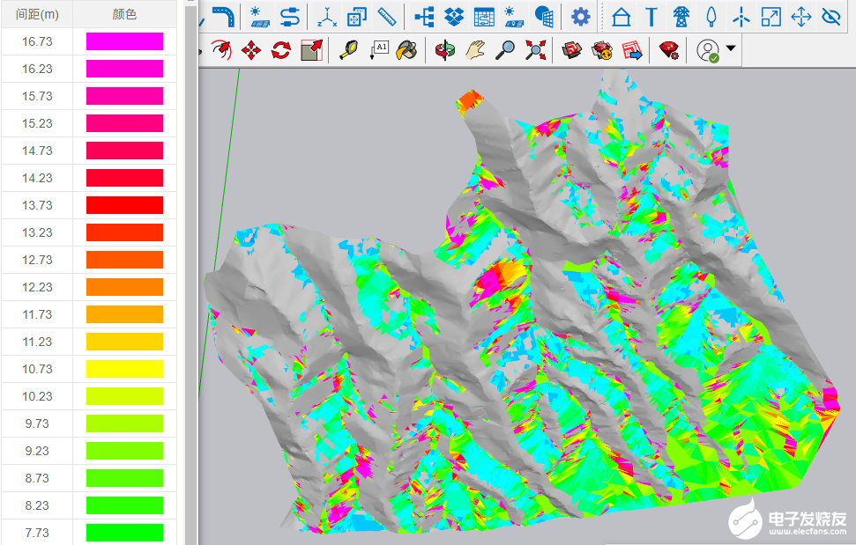This screenshot has width=856, height=545.
Task: Activate the orbit tool
Action: [x=447, y=50]
